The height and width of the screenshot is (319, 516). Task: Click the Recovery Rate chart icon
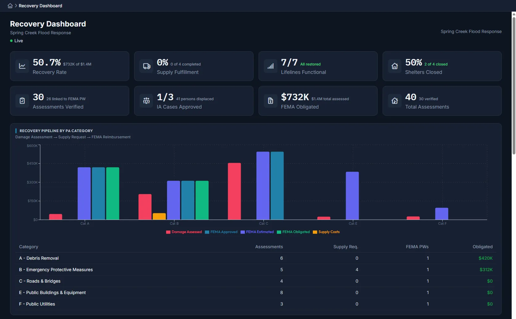pos(22,66)
